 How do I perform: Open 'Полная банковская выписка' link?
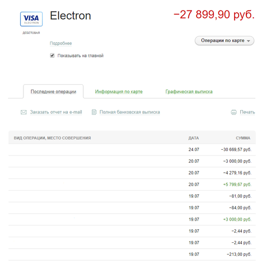[x=130, y=112]
